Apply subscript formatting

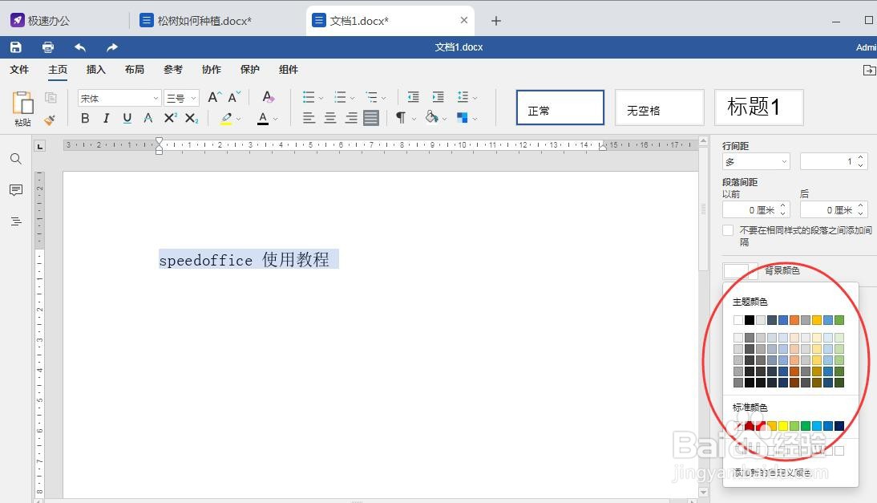[190, 118]
